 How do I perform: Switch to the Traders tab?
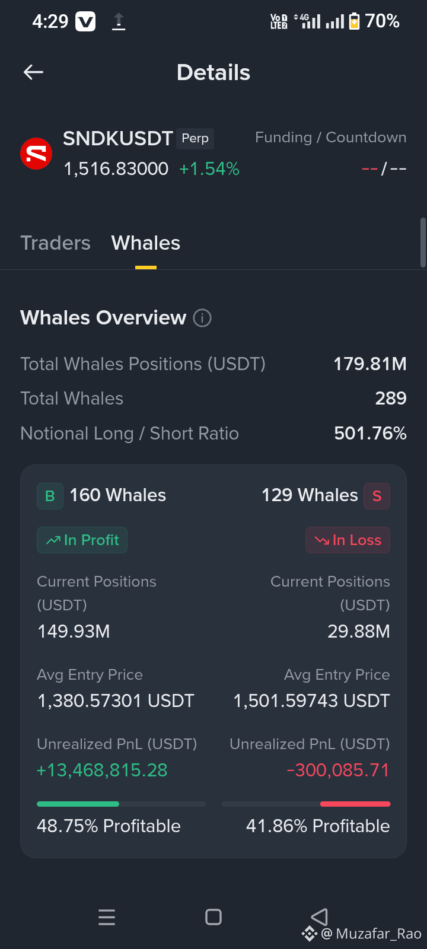click(56, 243)
